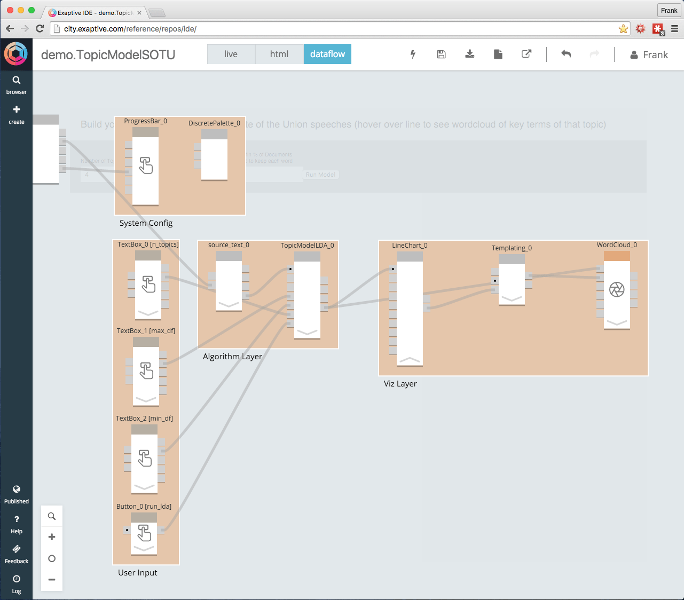Switch to the html tab
This screenshot has height=600, width=684.
[x=279, y=54]
